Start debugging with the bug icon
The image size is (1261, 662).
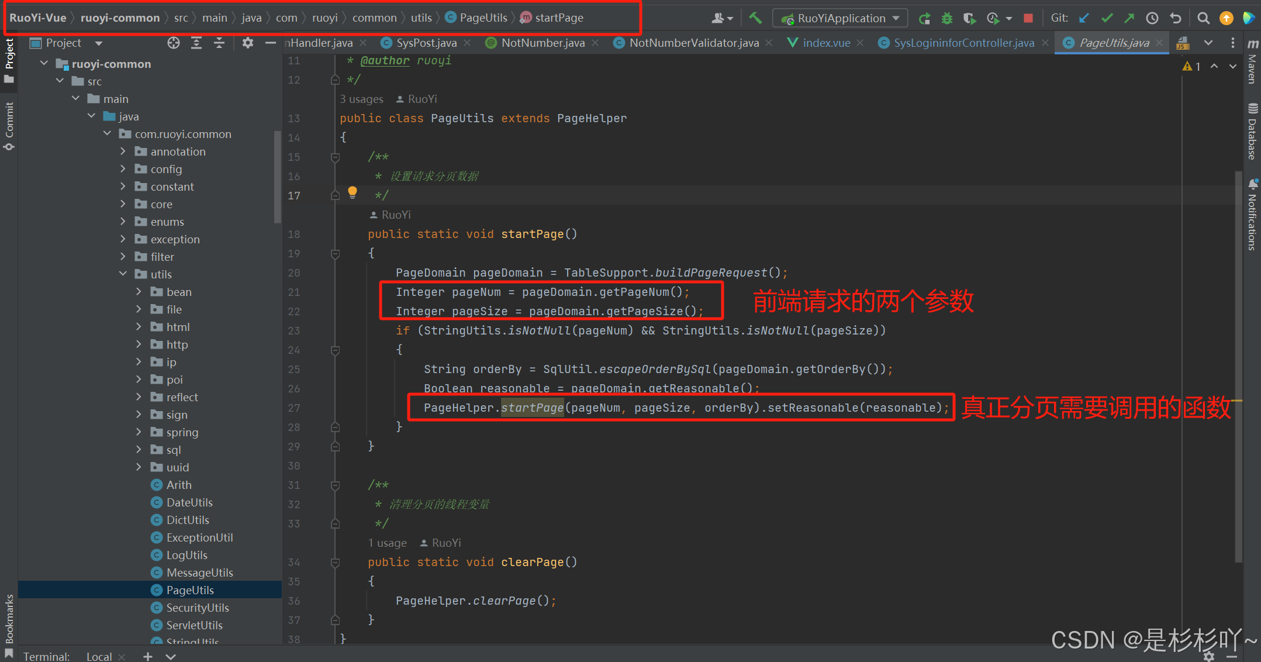[946, 18]
